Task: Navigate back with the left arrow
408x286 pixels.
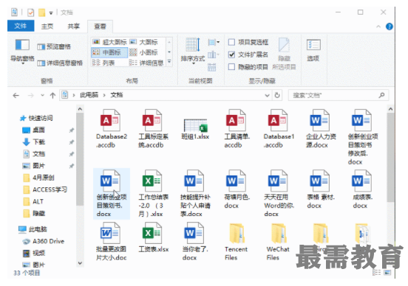Action: pos(16,96)
